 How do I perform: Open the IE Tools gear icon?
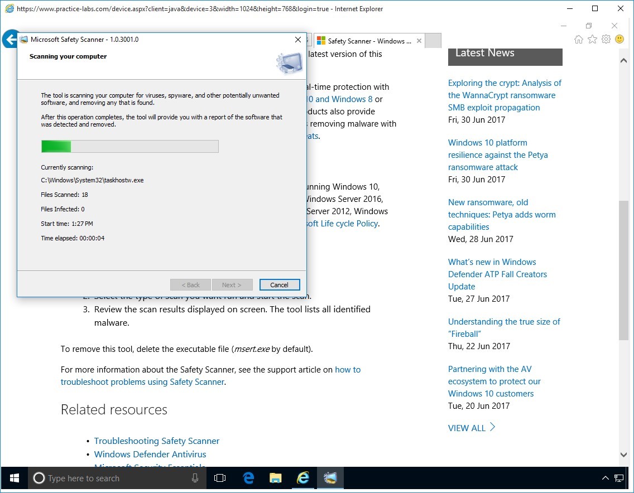(x=606, y=39)
